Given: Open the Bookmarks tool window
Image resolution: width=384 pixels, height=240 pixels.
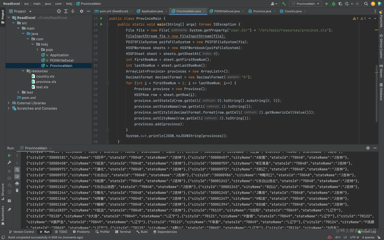Looking at the screenshot, I should click(3, 216).
